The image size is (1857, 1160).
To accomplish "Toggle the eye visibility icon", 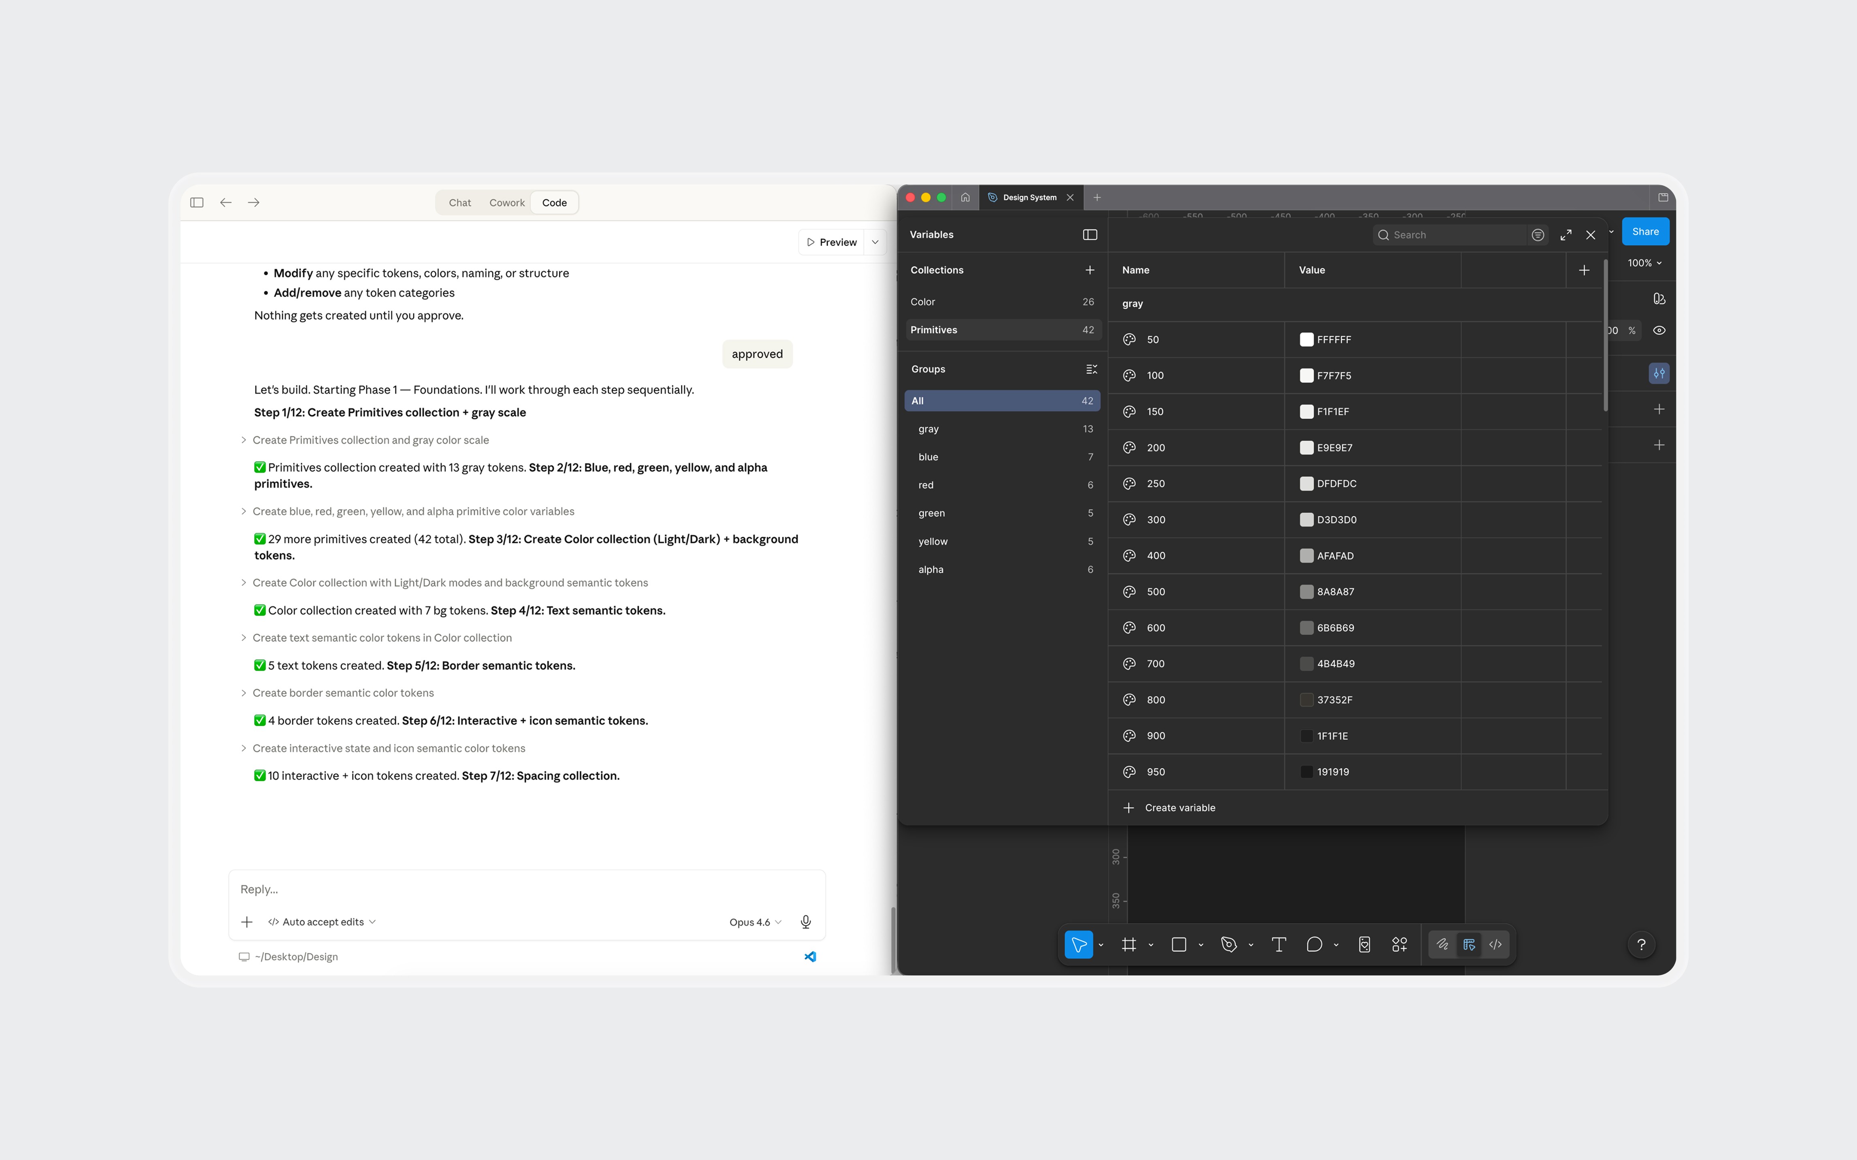I will click(1658, 331).
